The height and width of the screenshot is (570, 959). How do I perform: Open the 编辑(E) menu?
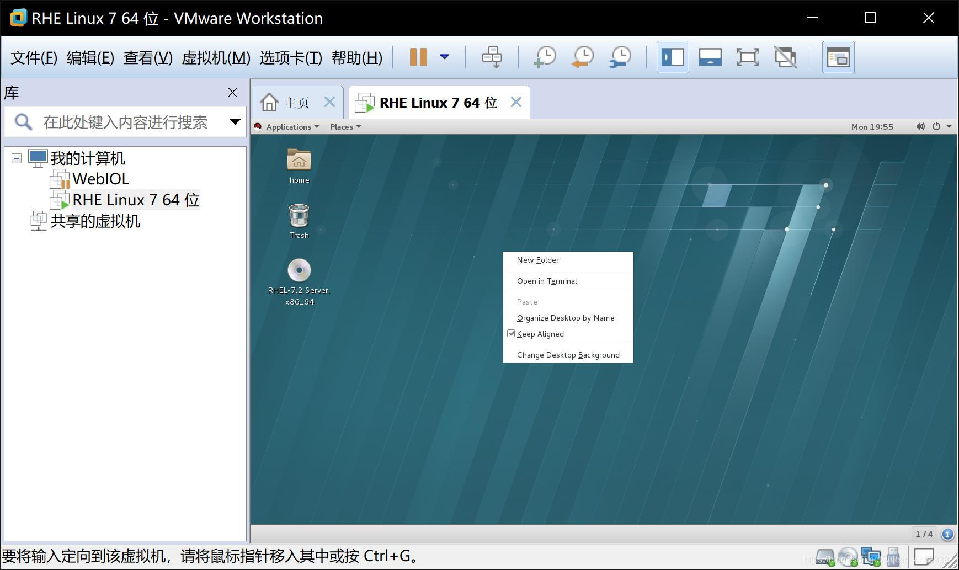click(90, 57)
